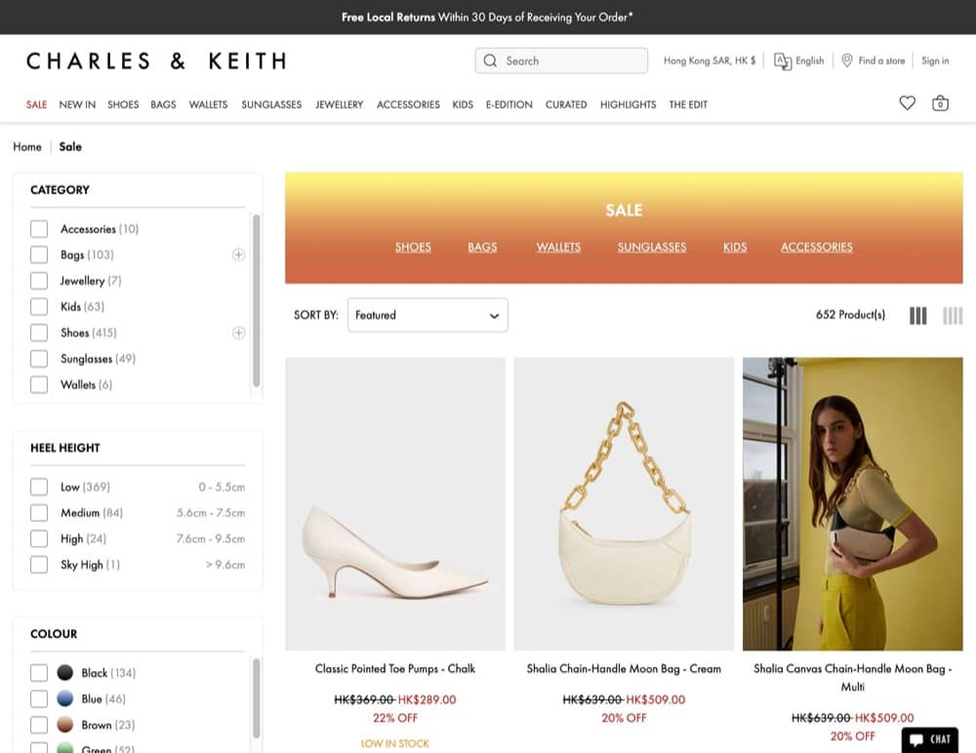976x753 pixels.
Task: Check the Sky High heel checkbox
Action: coord(39,565)
